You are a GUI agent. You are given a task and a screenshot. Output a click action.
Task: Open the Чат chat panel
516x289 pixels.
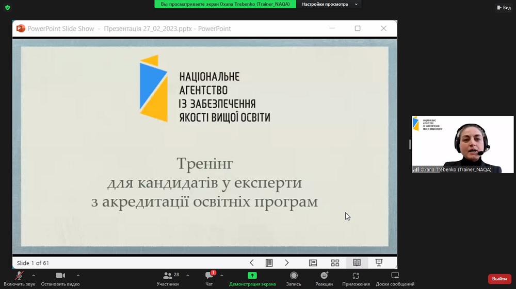pos(209,279)
